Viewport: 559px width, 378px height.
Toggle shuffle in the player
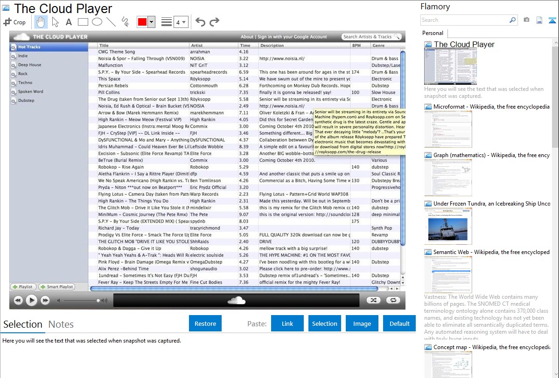[373, 300]
